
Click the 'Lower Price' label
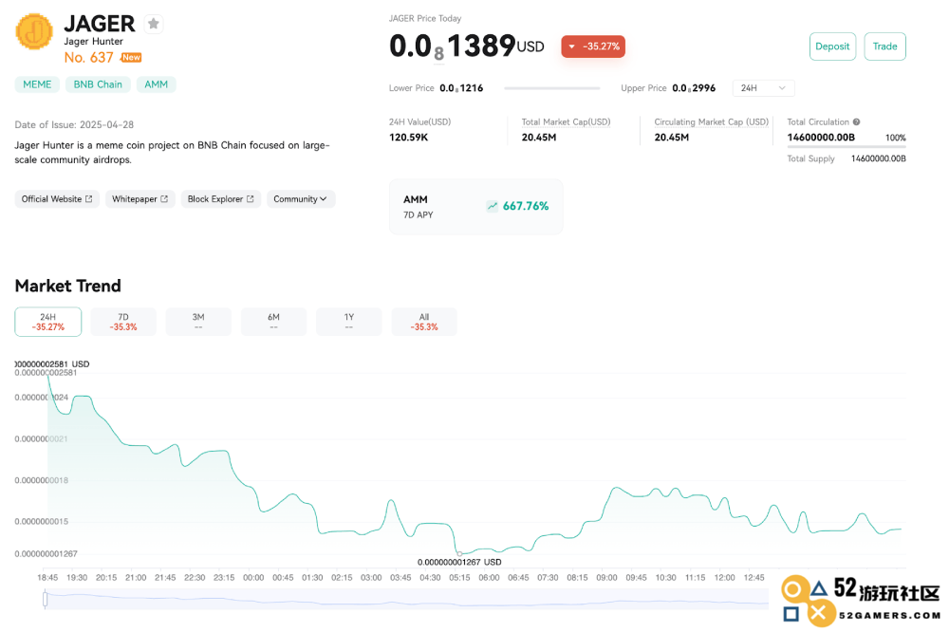click(x=412, y=88)
